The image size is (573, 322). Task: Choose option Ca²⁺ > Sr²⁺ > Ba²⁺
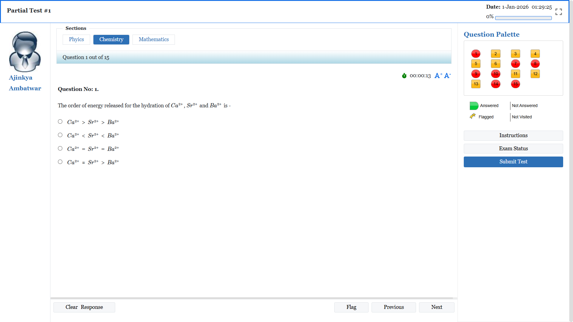[x=60, y=122]
